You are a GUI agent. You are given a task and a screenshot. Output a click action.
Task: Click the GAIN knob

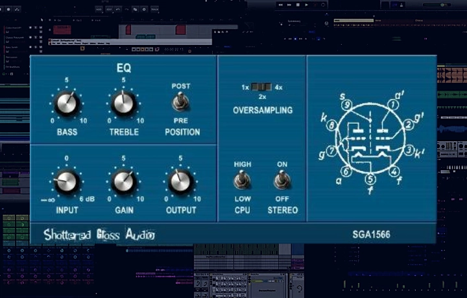click(124, 181)
